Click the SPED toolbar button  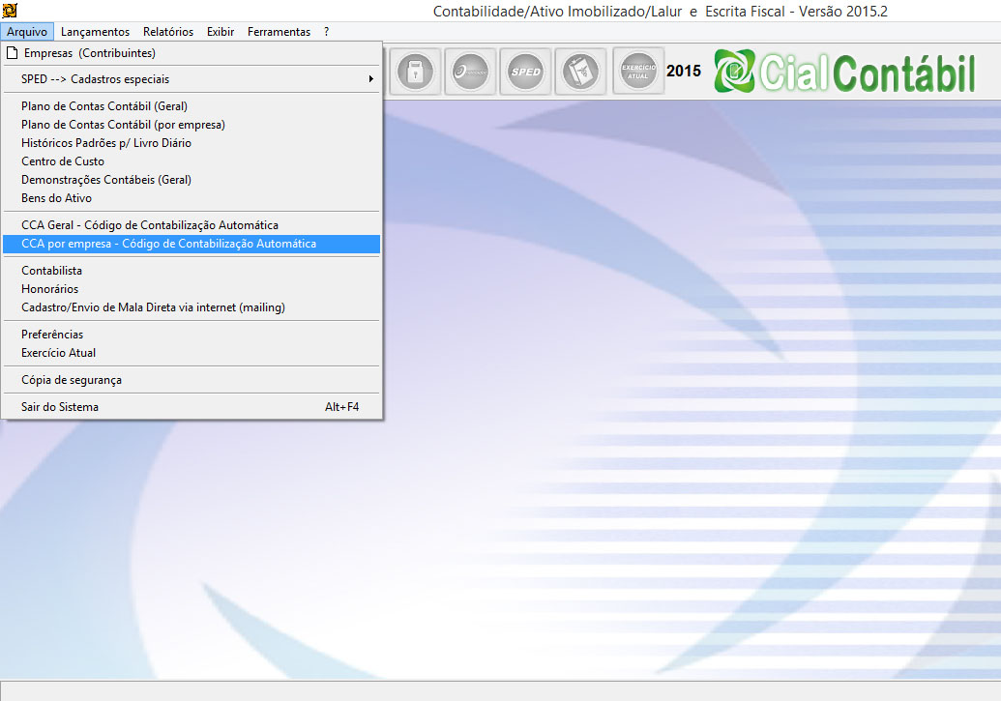pyautogui.click(x=526, y=72)
